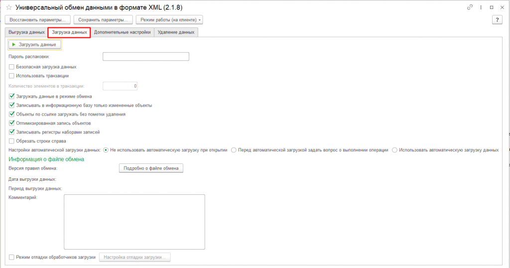Uncheck 'Загружать данные в режиме обмена'
Screen dimensions: 510x268
(12, 96)
